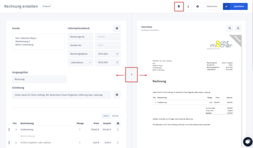
Task: Click the download icon in header
Action: 188,6
